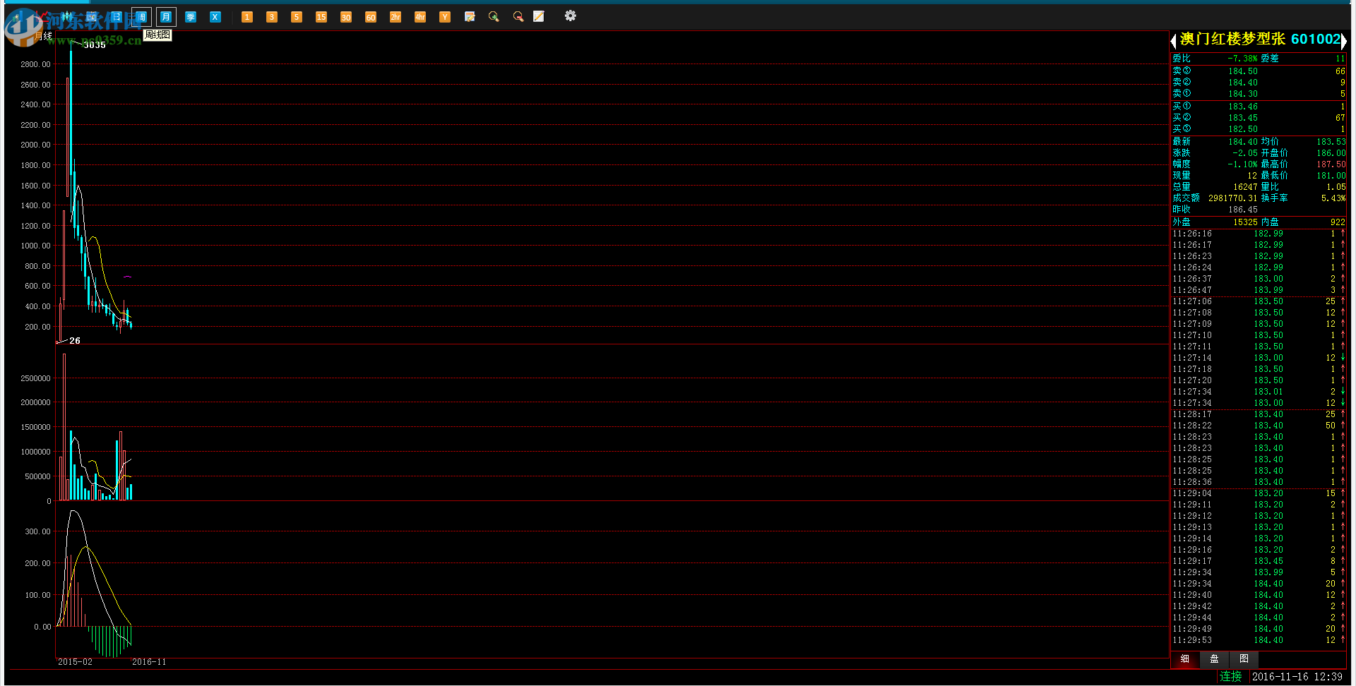Viewport: 1356px width, 686px height.
Task: Click the 最高价 value 187.50
Action: (x=1331, y=164)
